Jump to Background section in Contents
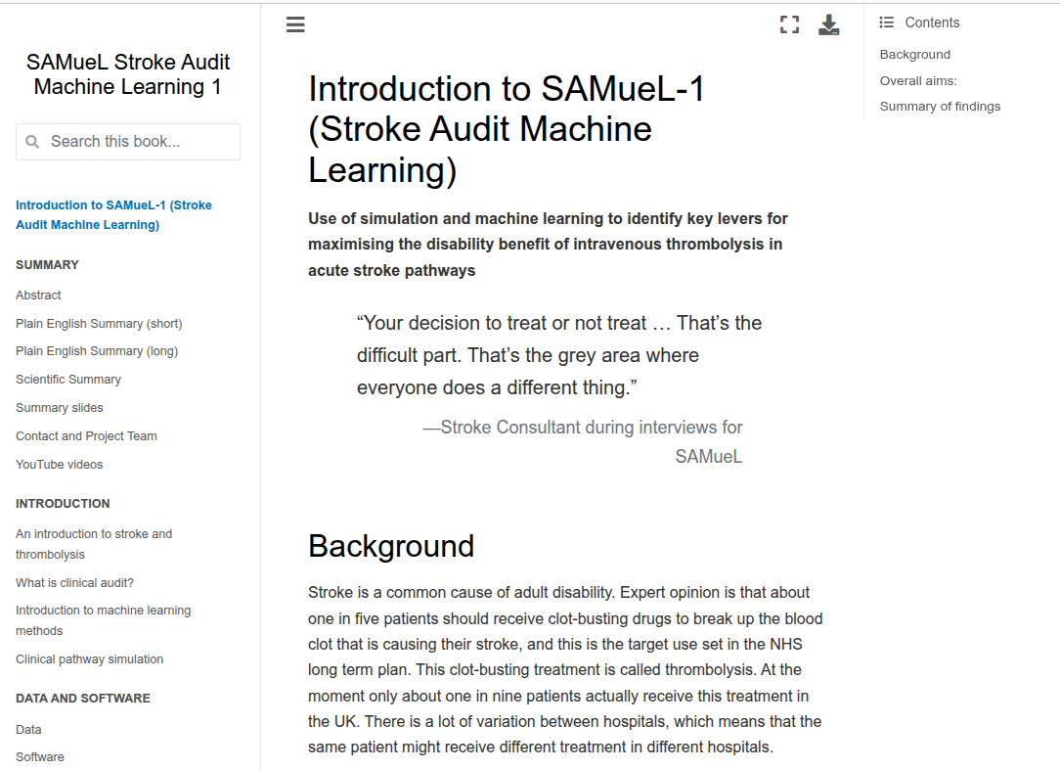 pyautogui.click(x=914, y=55)
